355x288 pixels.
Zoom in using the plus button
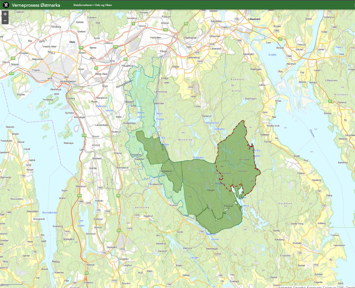(5, 14)
